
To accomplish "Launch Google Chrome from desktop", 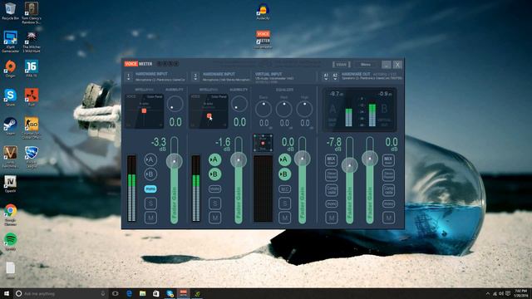I will point(10,215).
